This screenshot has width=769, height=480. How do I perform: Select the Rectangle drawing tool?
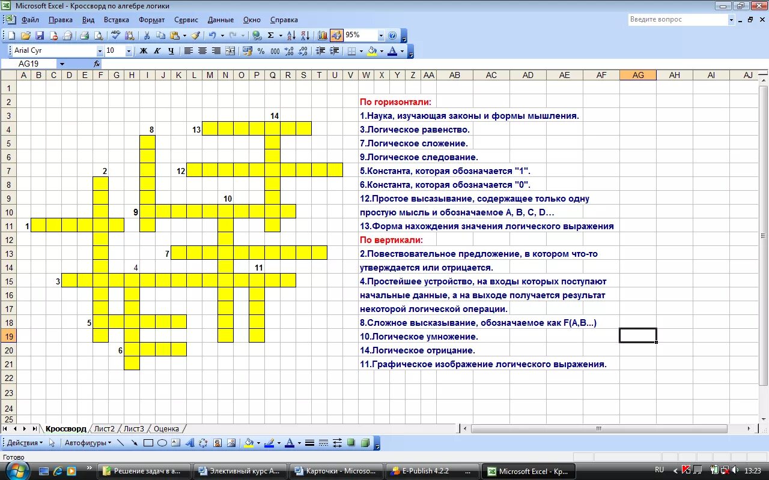[148, 443]
